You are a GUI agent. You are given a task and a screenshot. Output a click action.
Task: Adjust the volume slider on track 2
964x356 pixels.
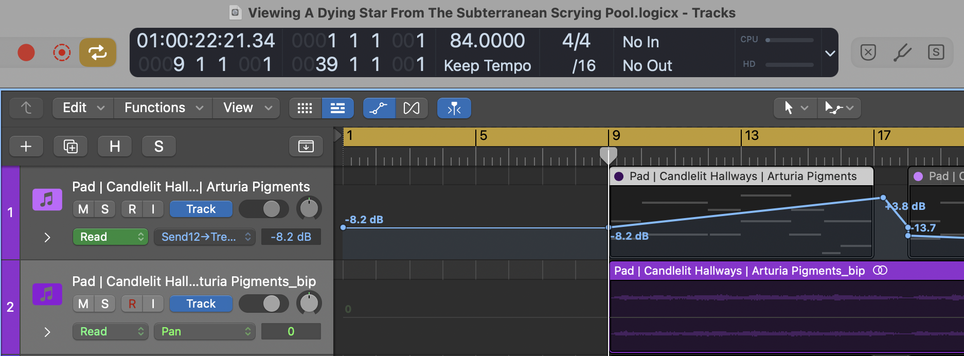click(263, 304)
